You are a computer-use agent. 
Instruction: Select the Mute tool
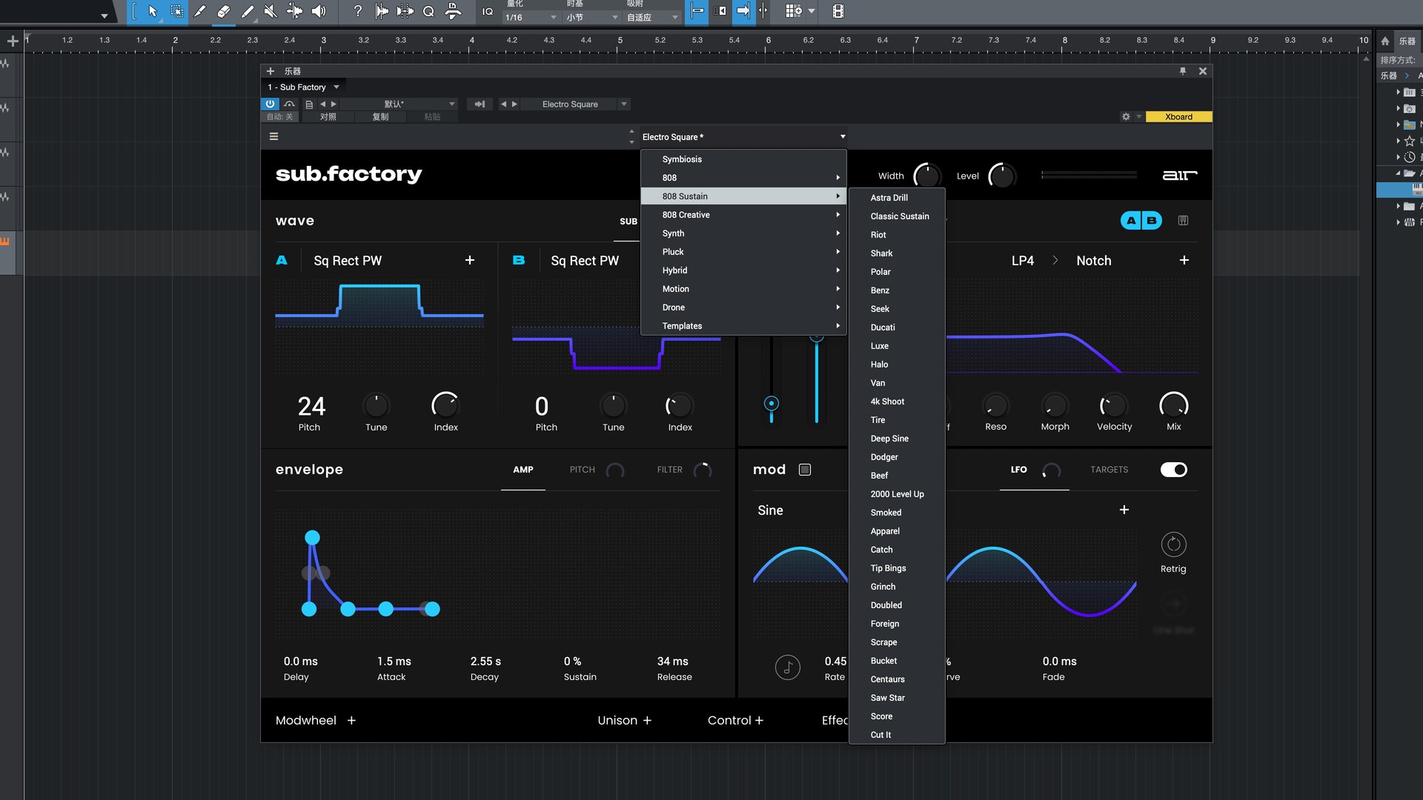271,11
